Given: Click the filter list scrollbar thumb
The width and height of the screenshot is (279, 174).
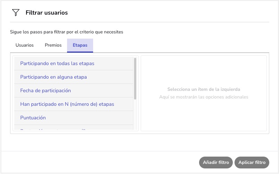Looking at the screenshot, I should pyautogui.click(x=135, y=78).
